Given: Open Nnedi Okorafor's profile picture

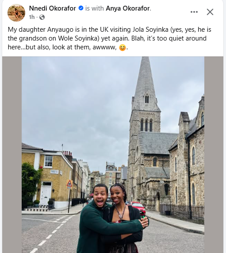Looking at the screenshot, I should click(x=16, y=13).
